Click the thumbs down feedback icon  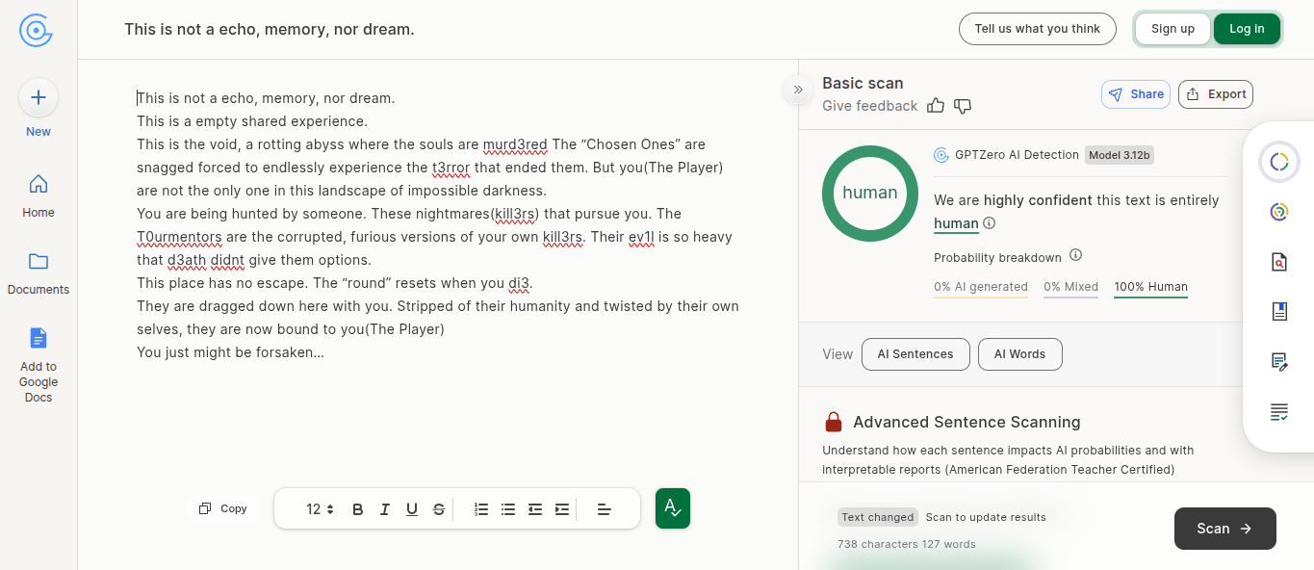pyautogui.click(x=963, y=106)
